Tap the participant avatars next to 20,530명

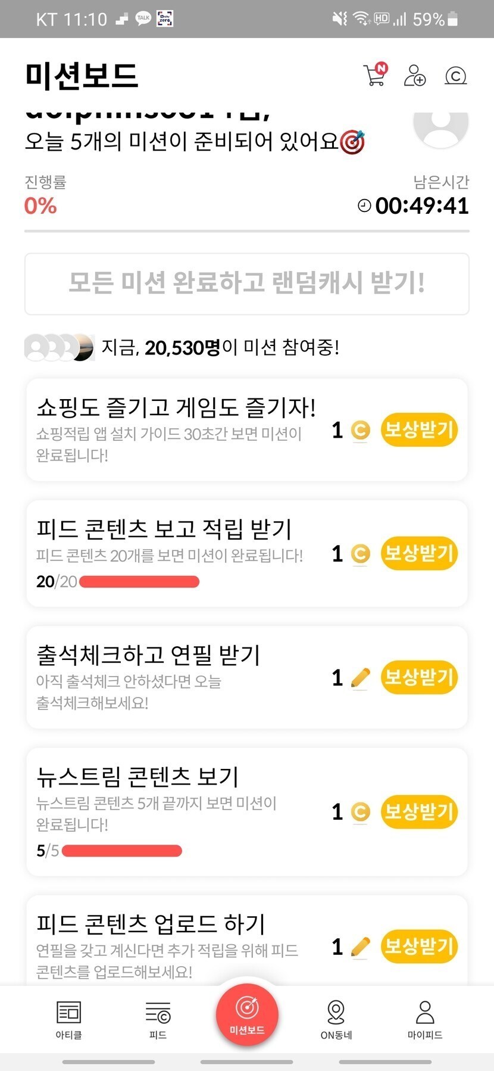tap(59, 347)
